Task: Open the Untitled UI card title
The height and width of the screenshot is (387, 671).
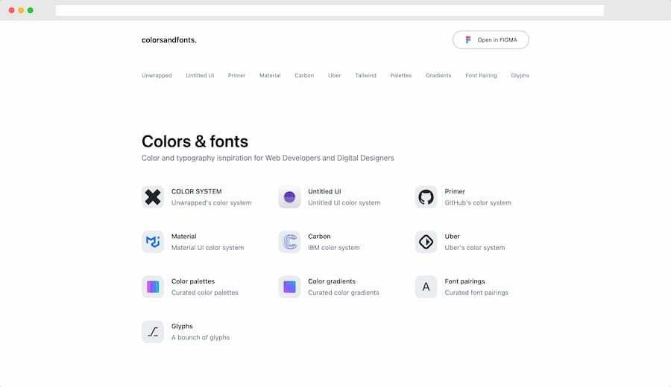Action: (324, 191)
